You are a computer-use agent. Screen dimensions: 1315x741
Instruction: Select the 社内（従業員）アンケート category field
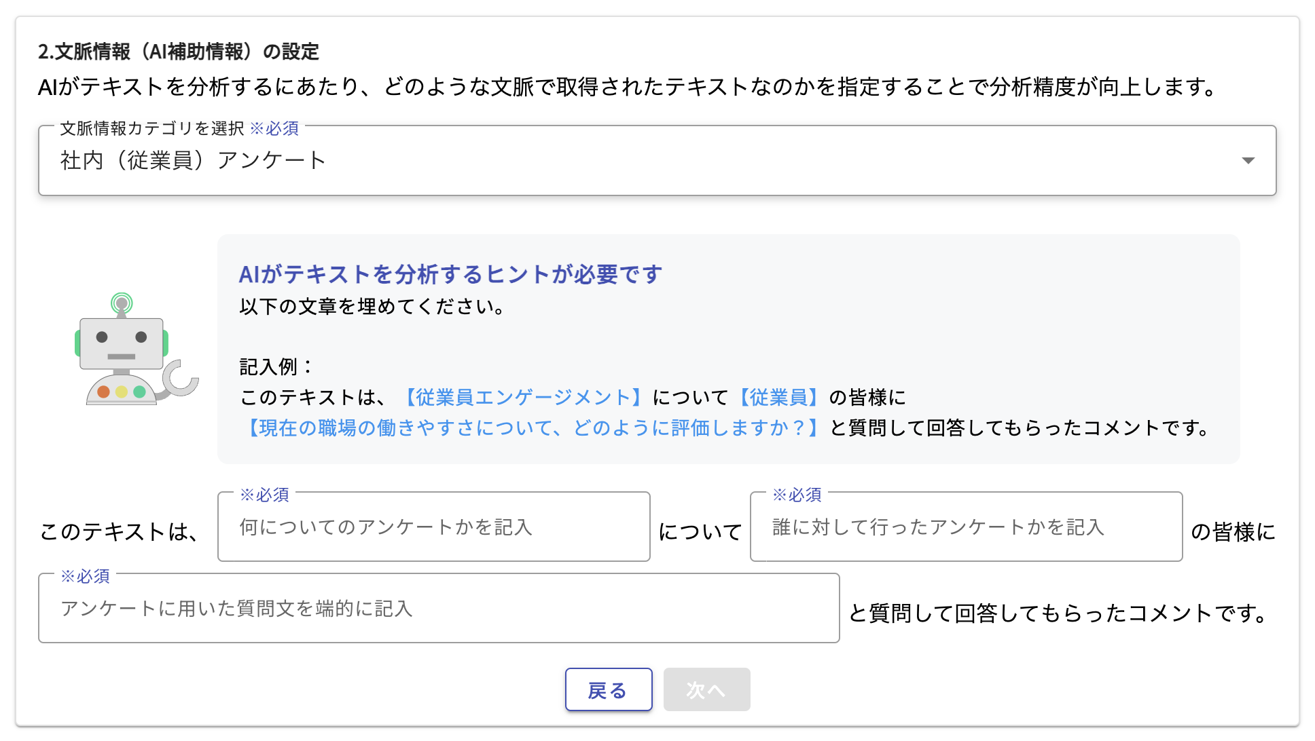(611, 161)
